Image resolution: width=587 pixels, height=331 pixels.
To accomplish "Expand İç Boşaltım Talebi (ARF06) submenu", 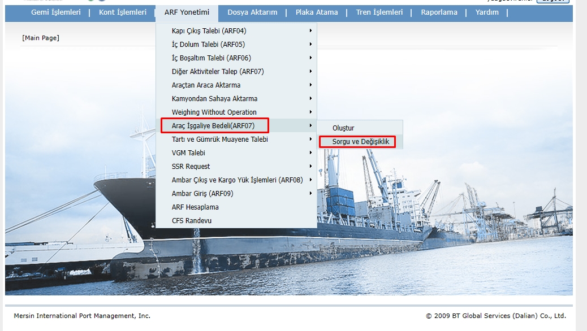I will [211, 58].
